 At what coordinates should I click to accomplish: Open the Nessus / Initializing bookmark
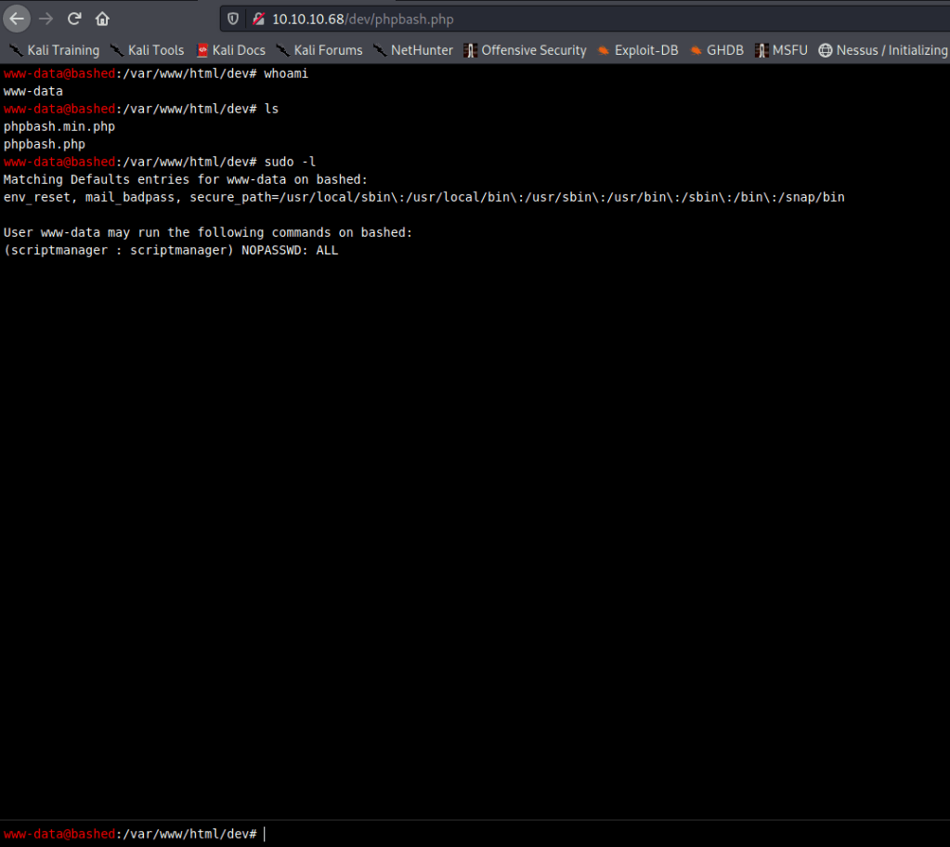pos(882,50)
